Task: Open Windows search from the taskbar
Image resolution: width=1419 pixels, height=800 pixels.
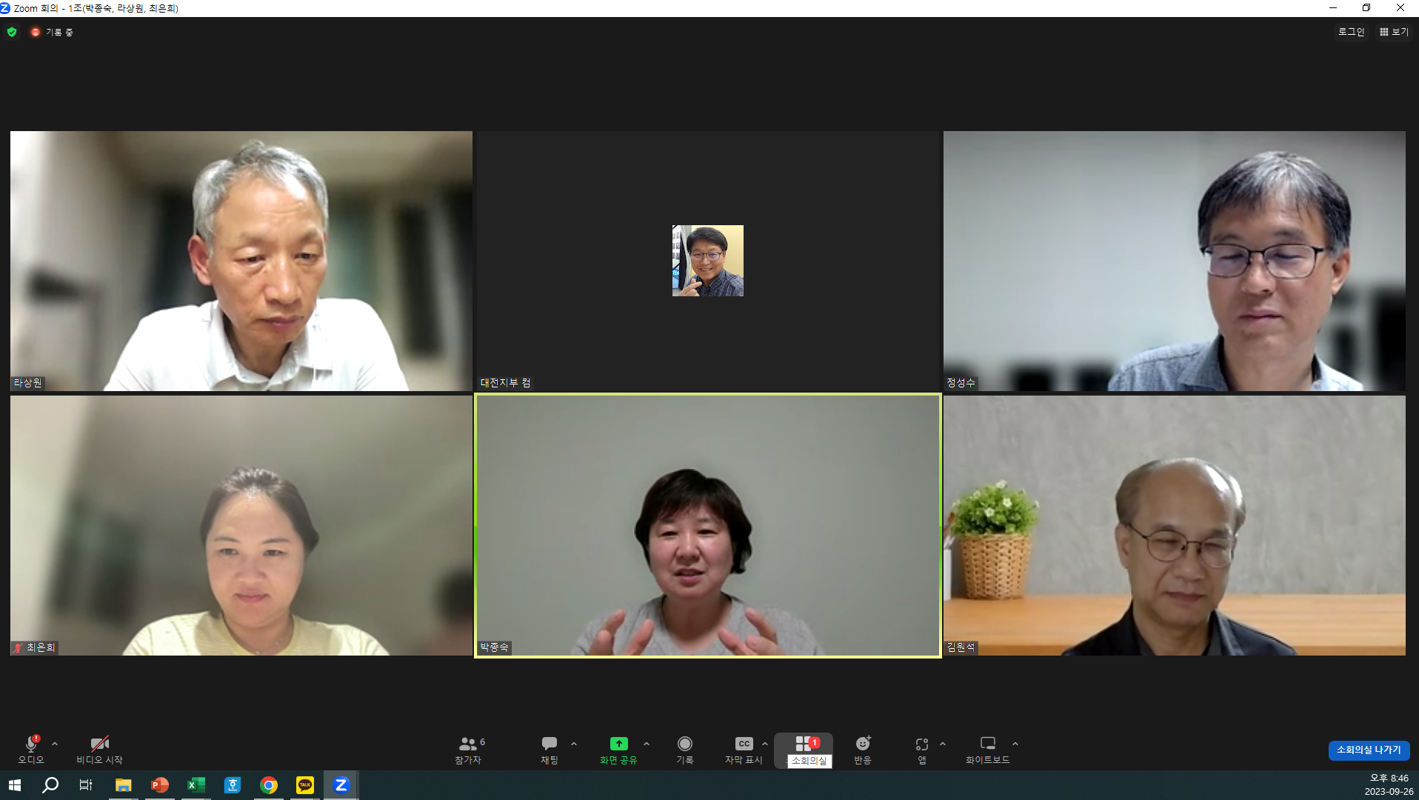Action: [x=50, y=785]
